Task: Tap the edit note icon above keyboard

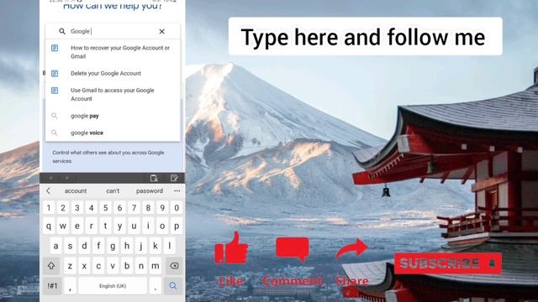Action: point(174,178)
